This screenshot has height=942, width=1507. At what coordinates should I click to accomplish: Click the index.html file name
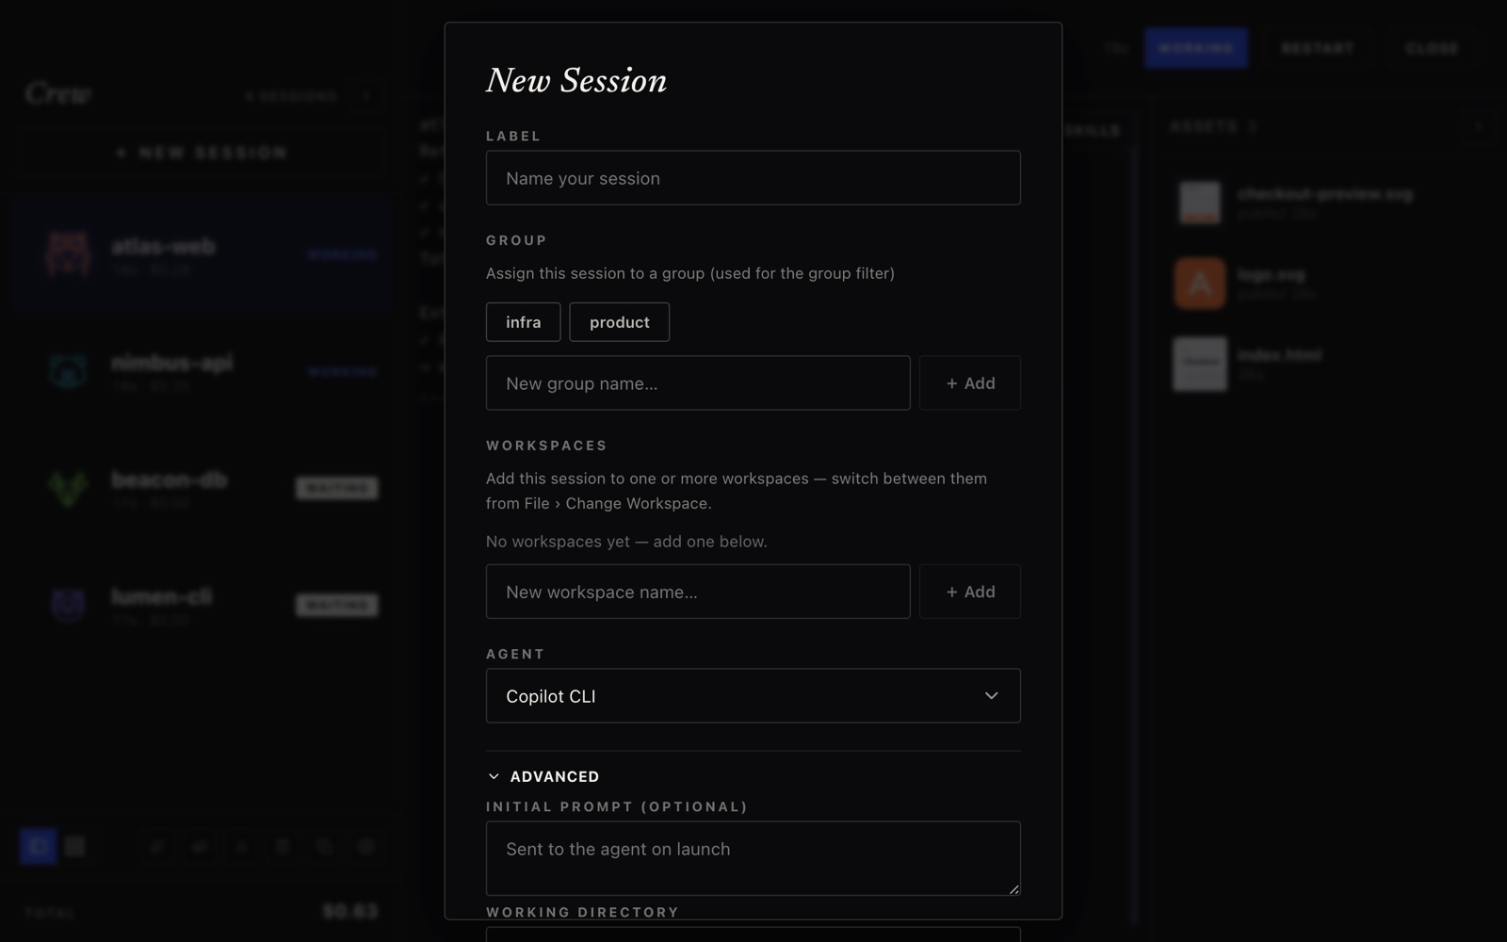[1279, 355]
